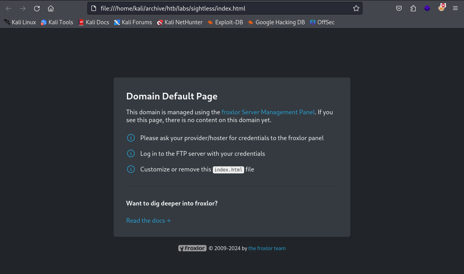Open the Kali Linux bookmark
The width and height of the screenshot is (464, 274).
[x=20, y=22]
